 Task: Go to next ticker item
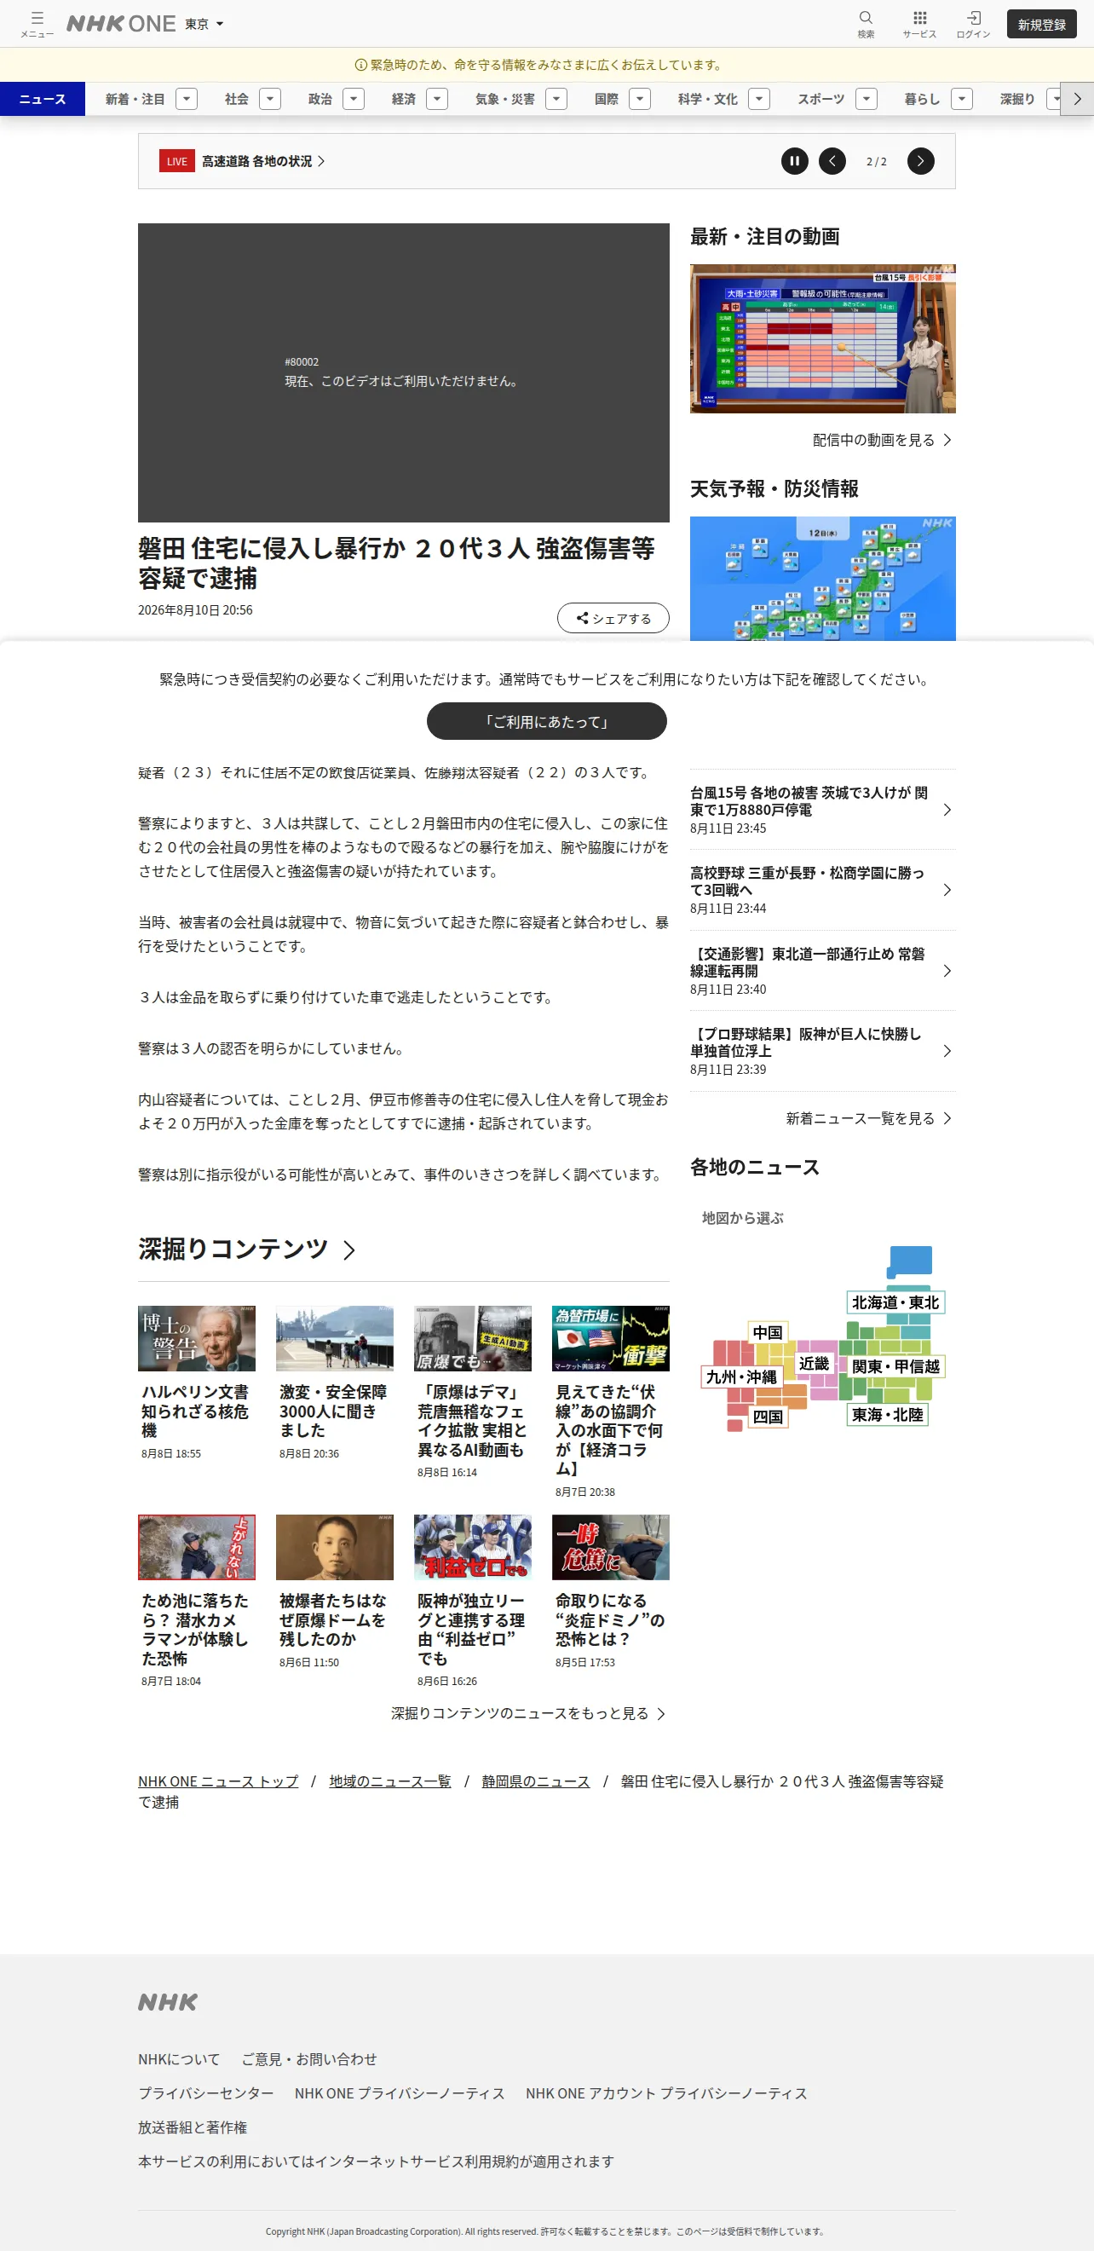point(920,161)
